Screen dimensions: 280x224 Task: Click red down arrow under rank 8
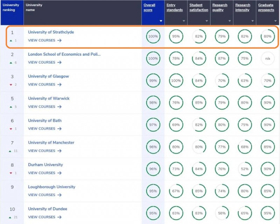point(11,173)
